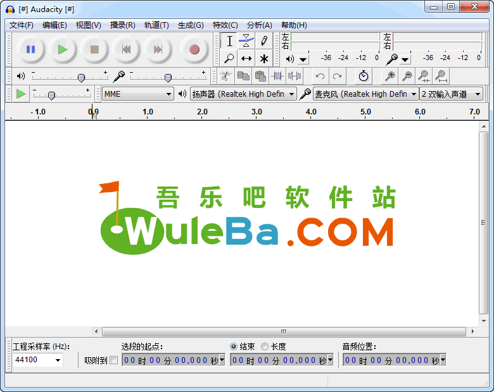Open the Generate (生成) menu
Screen dimensions: 494x392
click(x=191, y=25)
